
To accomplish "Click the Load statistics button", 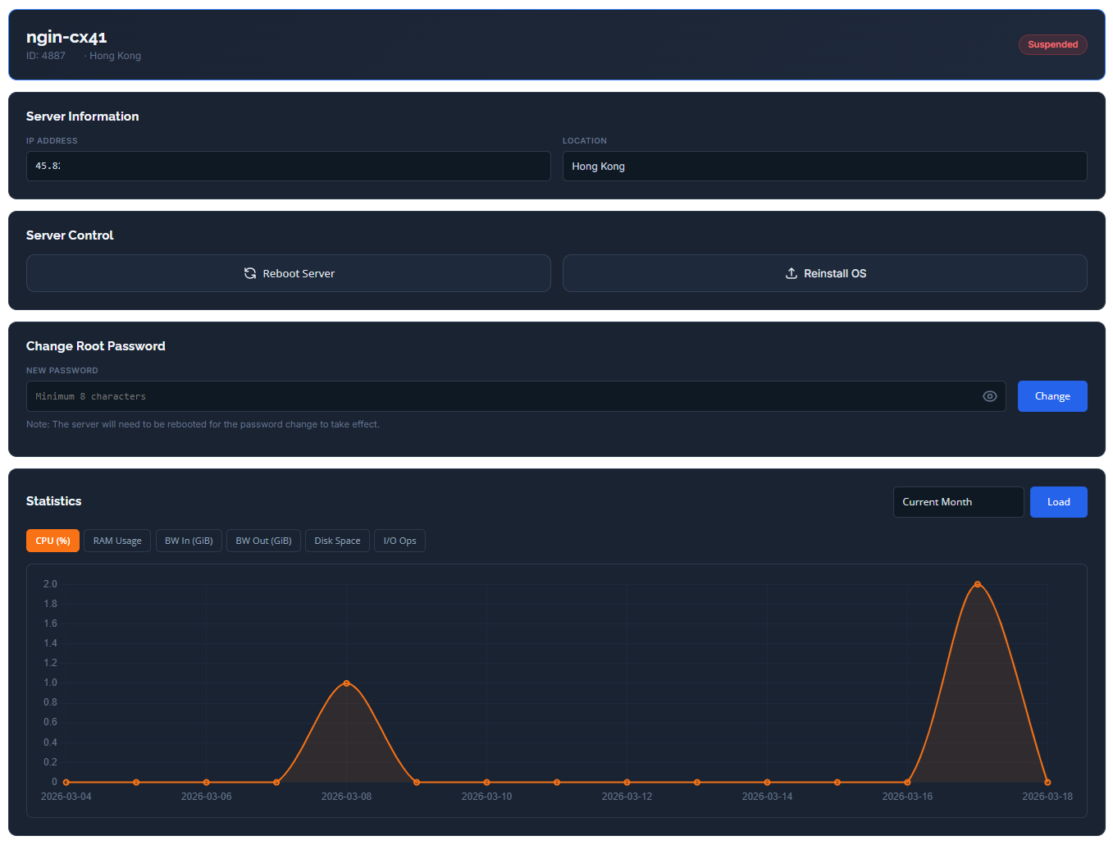I will point(1058,502).
